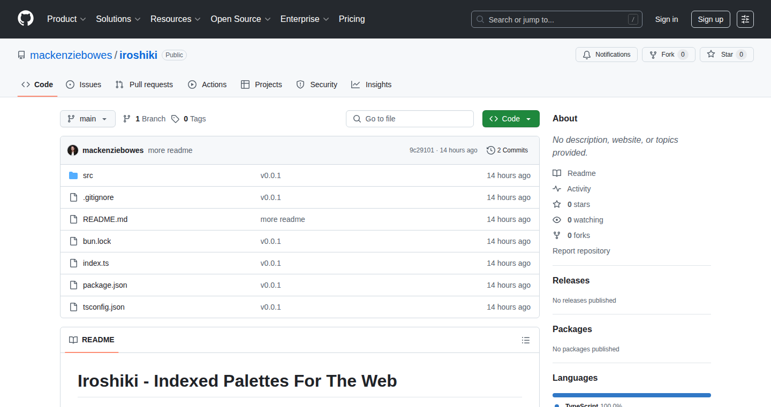Image resolution: width=771 pixels, height=407 pixels.
Task: Click the fork icon beside 0 forks
Action: [557, 235]
